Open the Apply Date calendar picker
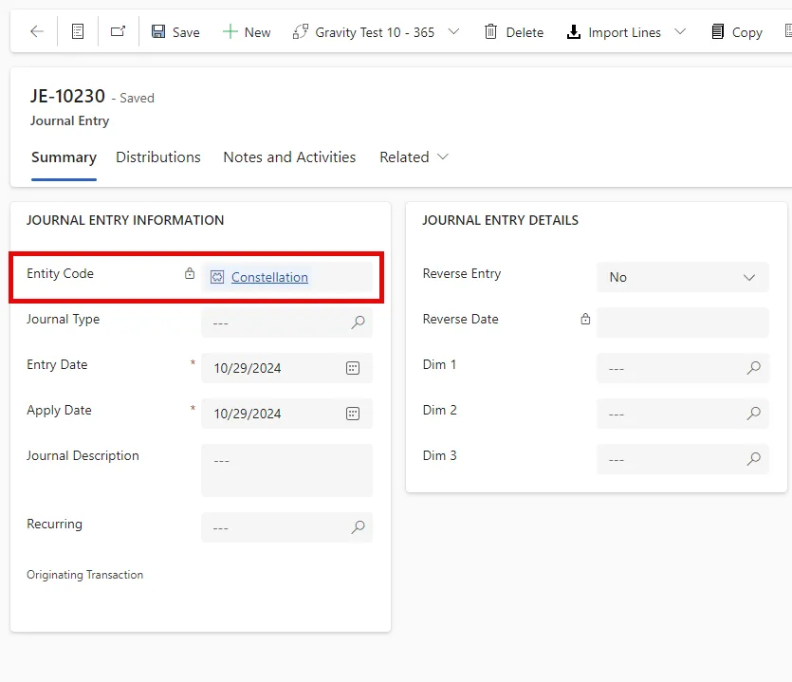This screenshot has height=682, width=792. point(353,414)
